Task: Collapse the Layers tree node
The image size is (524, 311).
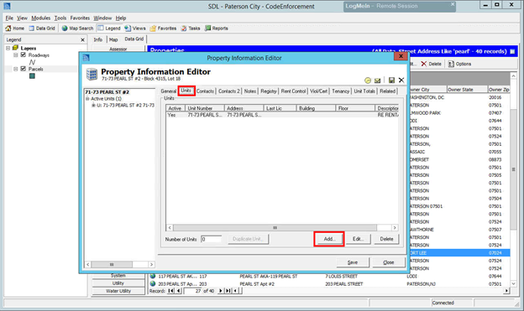Action: click(8, 48)
